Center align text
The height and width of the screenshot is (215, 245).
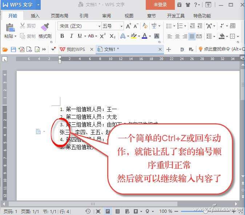coord(177,36)
